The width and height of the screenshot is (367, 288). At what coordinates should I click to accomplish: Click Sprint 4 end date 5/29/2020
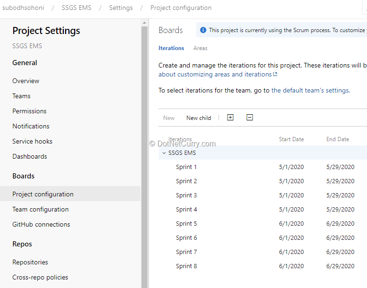pyautogui.click(x=341, y=210)
